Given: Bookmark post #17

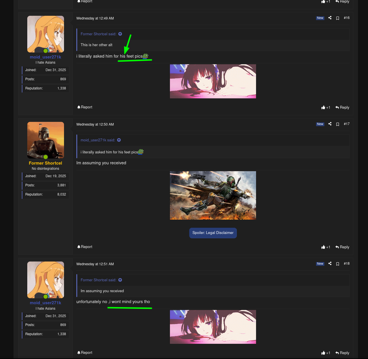Looking at the screenshot, I should [x=338, y=124].
